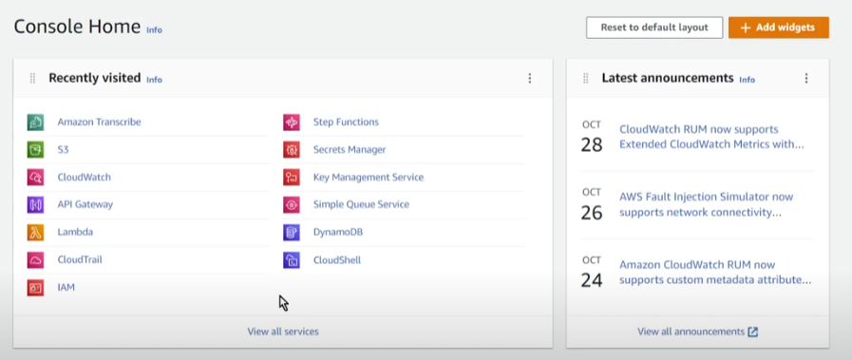Click the Recently visited widget title
The image size is (852, 360).
click(x=95, y=78)
